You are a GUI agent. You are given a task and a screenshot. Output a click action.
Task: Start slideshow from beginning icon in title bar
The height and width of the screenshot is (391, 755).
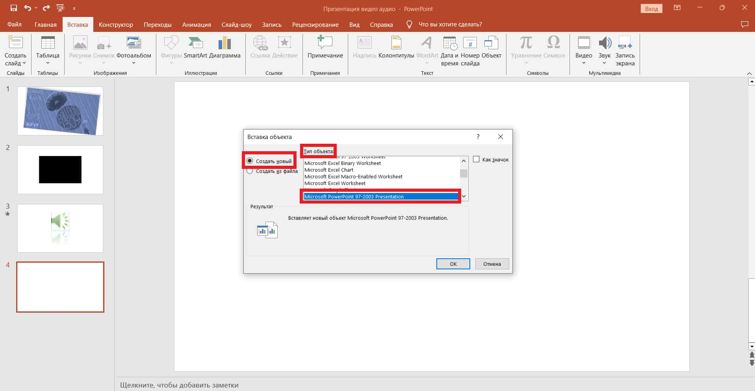pyautogui.click(x=60, y=8)
